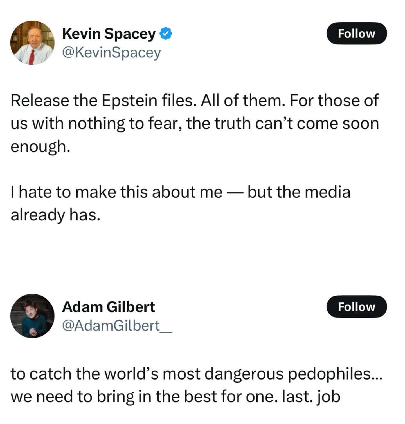Viewport: 405px width, 424px height.
Task: Open the @KevinSpacey handle link
Action: click(x=111, y=52)
